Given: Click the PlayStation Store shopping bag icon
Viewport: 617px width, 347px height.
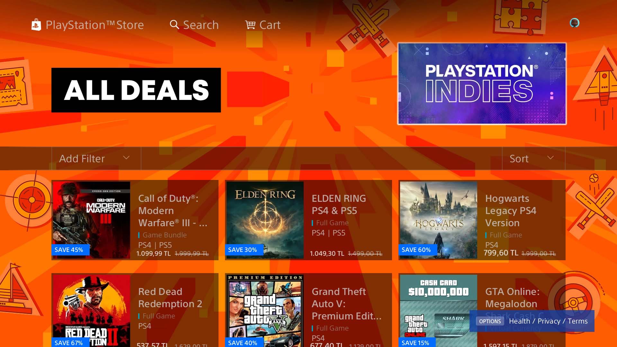Looking at the screenshot, I should (36, 25).
